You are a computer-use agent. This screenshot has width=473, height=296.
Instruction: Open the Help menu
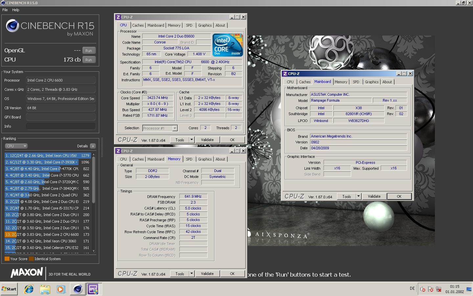tap(16, 10)
